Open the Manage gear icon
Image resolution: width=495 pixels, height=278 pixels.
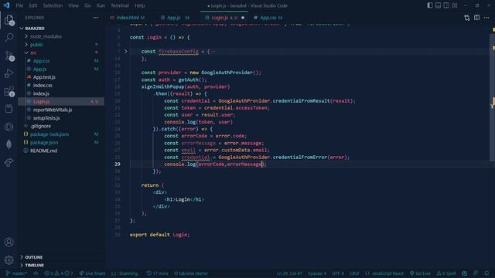[9, 259]
